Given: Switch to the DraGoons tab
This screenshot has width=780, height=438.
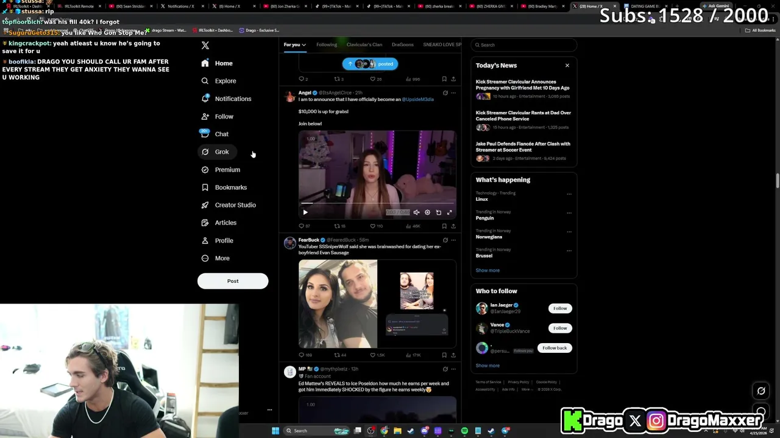Looking at the screenshot, I should (403, 44).
